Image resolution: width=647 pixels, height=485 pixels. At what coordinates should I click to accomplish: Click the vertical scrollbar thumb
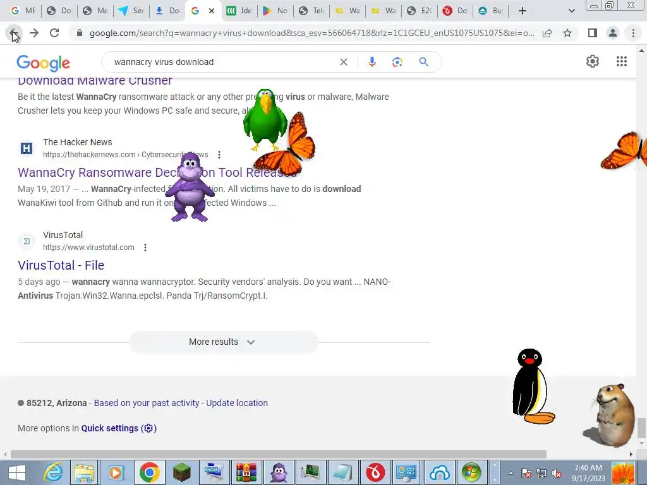click(641, 428)
